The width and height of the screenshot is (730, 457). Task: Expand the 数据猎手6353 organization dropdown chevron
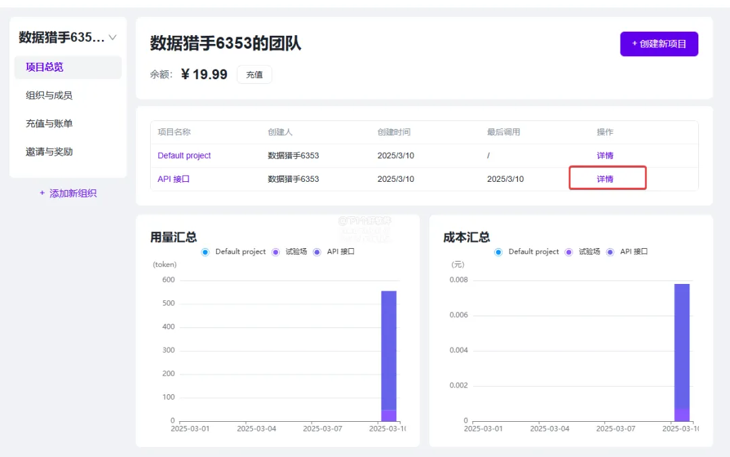113,37
